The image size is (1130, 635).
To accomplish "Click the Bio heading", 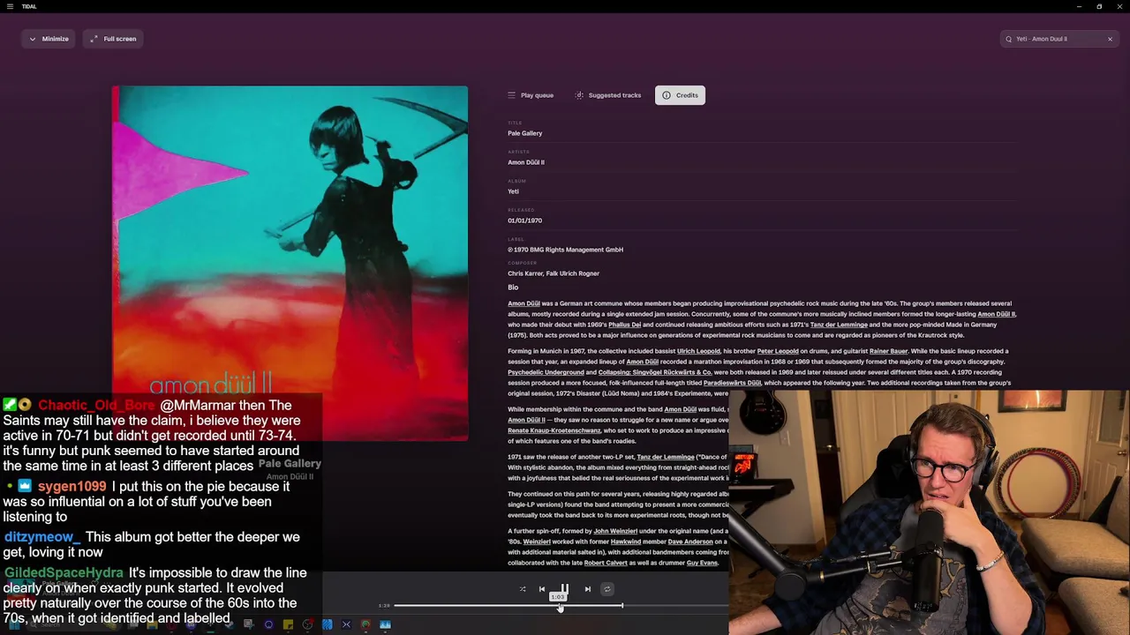I will click(513, 288).
